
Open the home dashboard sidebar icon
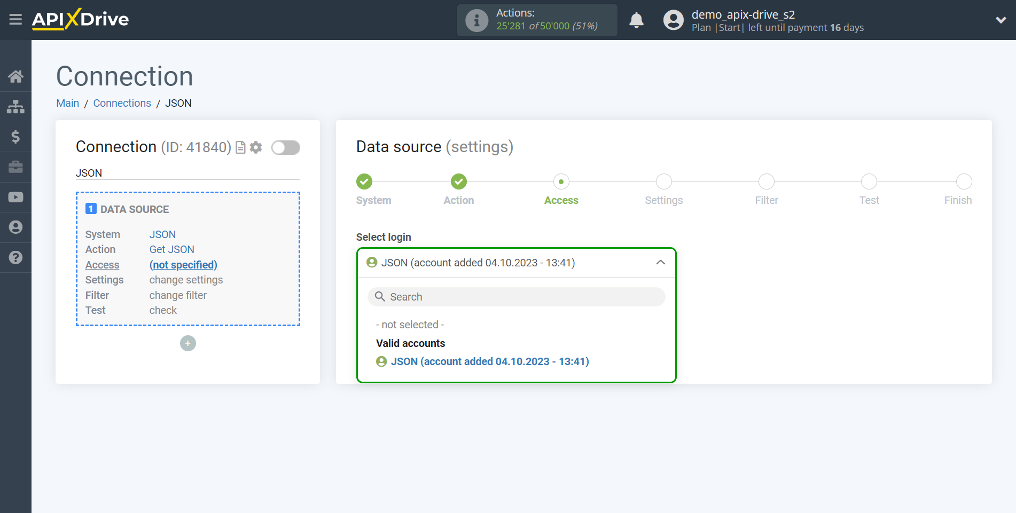(15, 76)
